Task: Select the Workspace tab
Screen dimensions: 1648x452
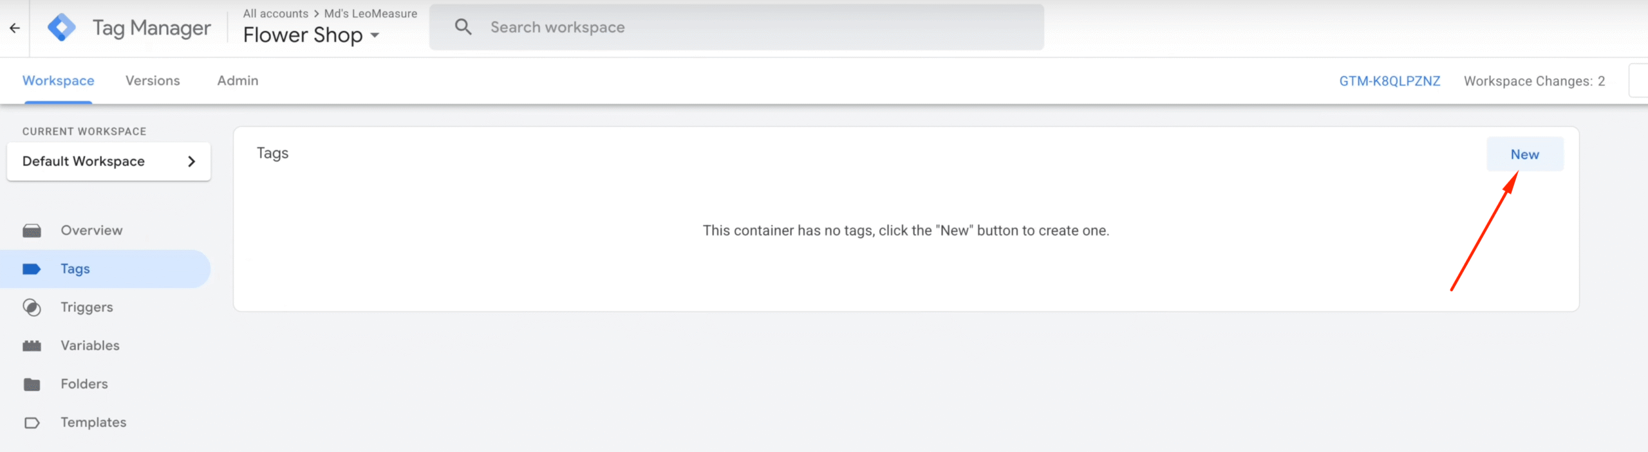Action: tap(58, 81)
